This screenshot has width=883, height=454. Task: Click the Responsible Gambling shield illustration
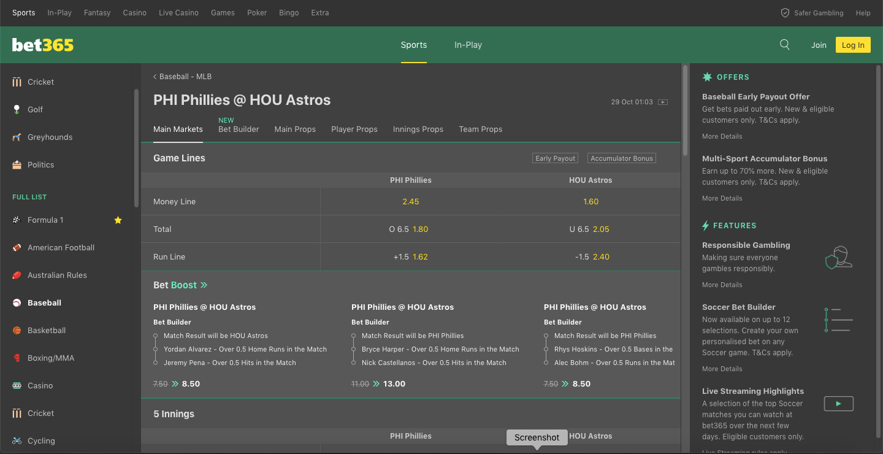839,257
